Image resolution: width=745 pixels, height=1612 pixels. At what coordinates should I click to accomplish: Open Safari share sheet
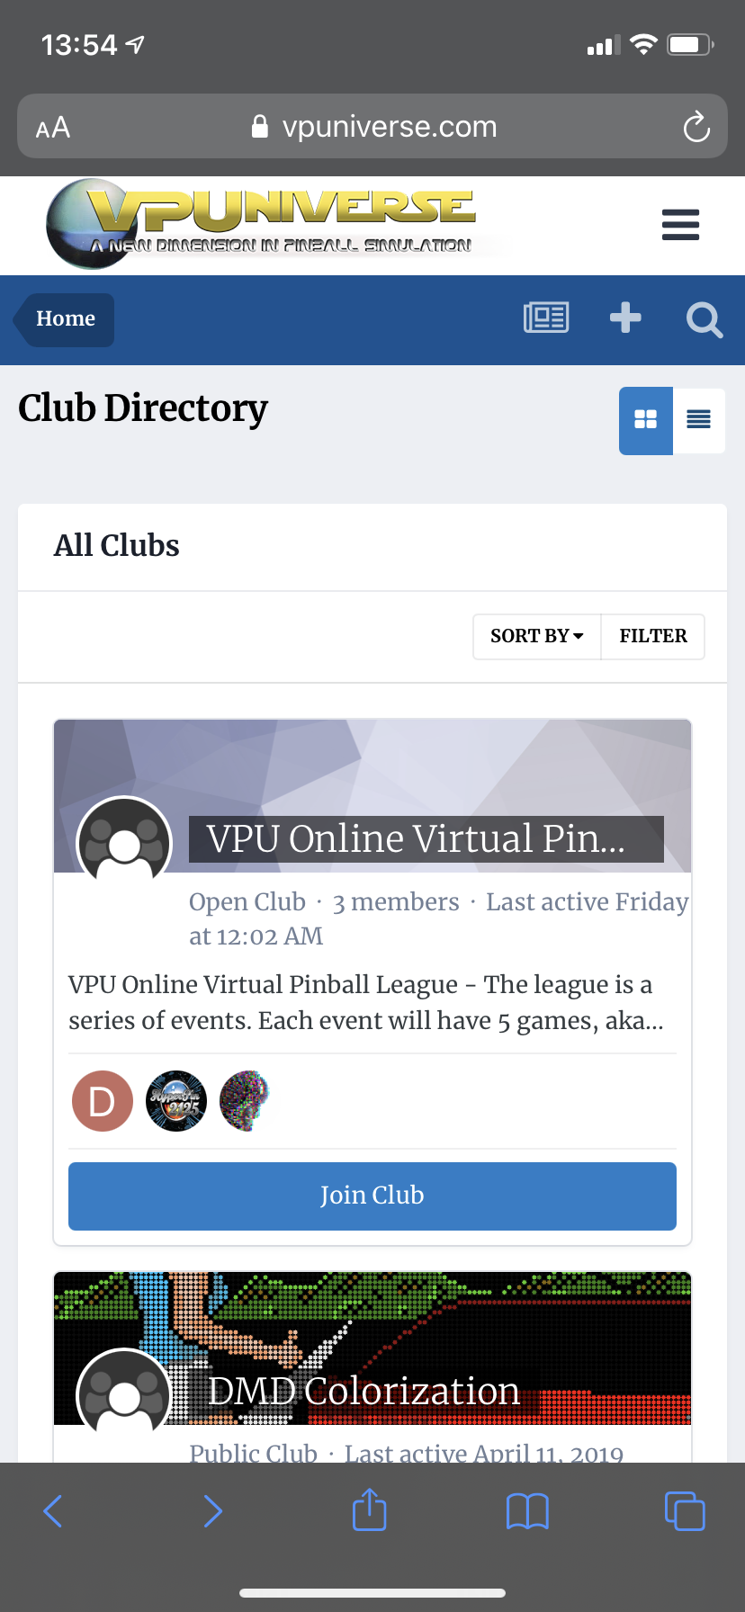click(x=370, y=1509)
